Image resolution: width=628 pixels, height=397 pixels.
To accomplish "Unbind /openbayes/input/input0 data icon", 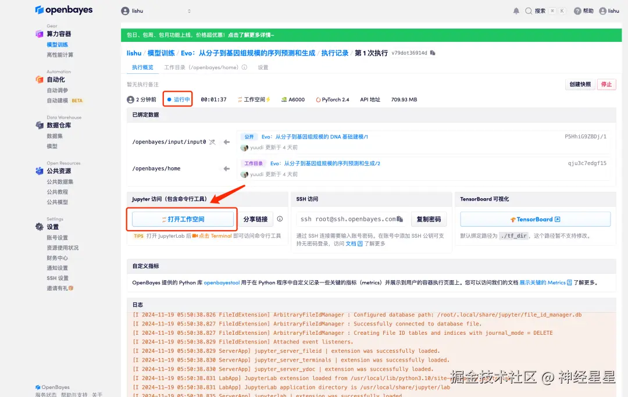I will coord(212,142).
